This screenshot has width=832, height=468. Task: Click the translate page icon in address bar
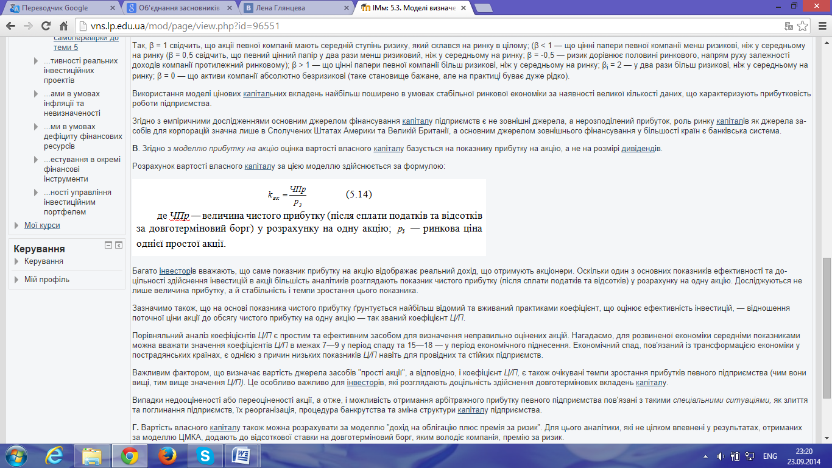(789, 26)
